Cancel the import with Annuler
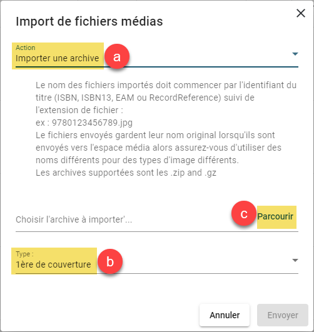Image resolution: width=314 pixels, height=332 pixels. [x=225, y=315]
